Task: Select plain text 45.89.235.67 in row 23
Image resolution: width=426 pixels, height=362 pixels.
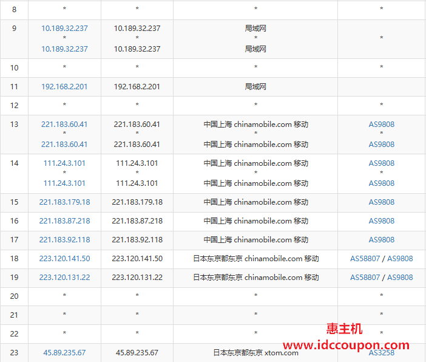Action: click(137, 353)
